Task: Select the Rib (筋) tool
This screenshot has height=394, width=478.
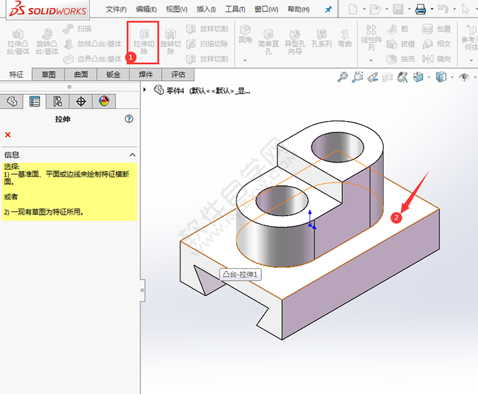Action: tap(398, 29)
